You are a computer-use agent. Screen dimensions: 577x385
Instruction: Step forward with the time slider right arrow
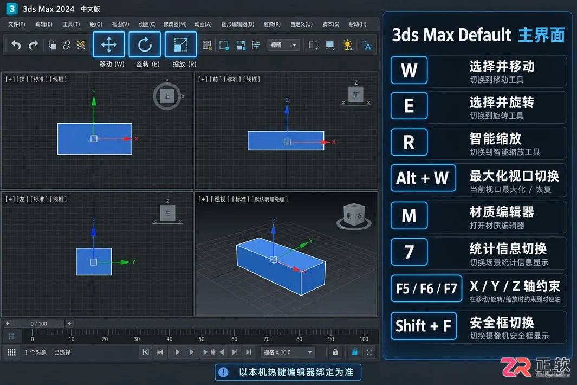[69, 324]
